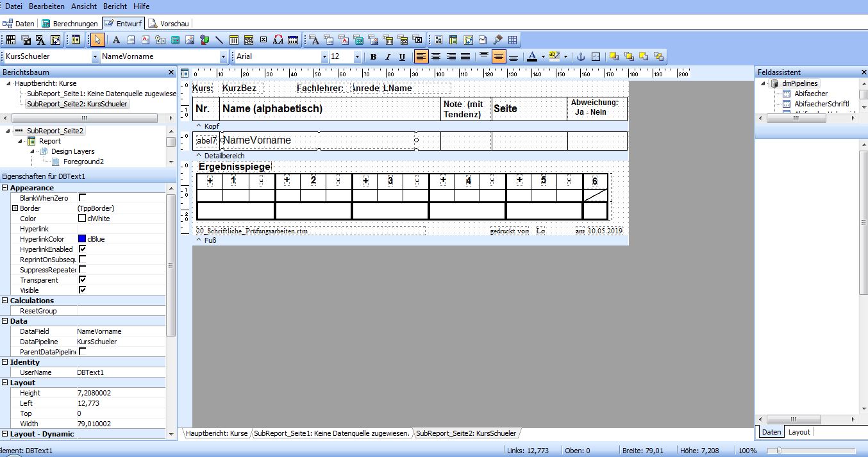Open the font size 12 dropdown
The image size is (868, 457).
point(357,57)
